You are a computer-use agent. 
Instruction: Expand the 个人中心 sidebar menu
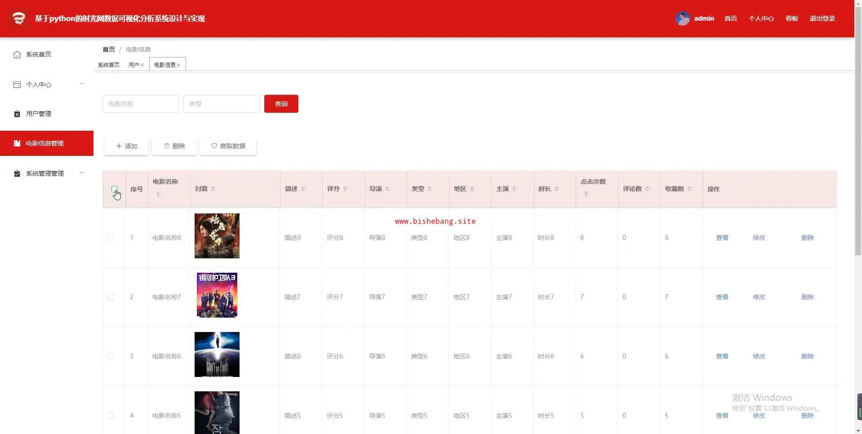pyautogui.click(x=81, y=84)
